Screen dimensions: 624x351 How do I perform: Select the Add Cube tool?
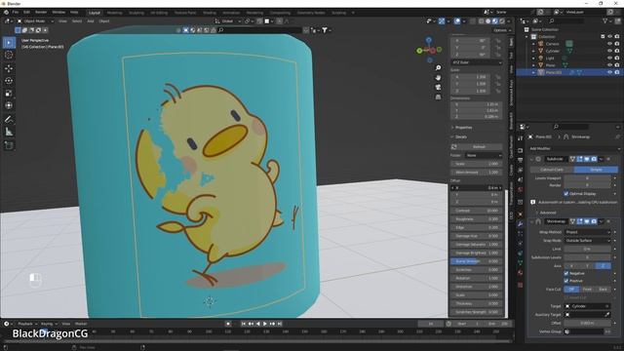coord(9,145)
